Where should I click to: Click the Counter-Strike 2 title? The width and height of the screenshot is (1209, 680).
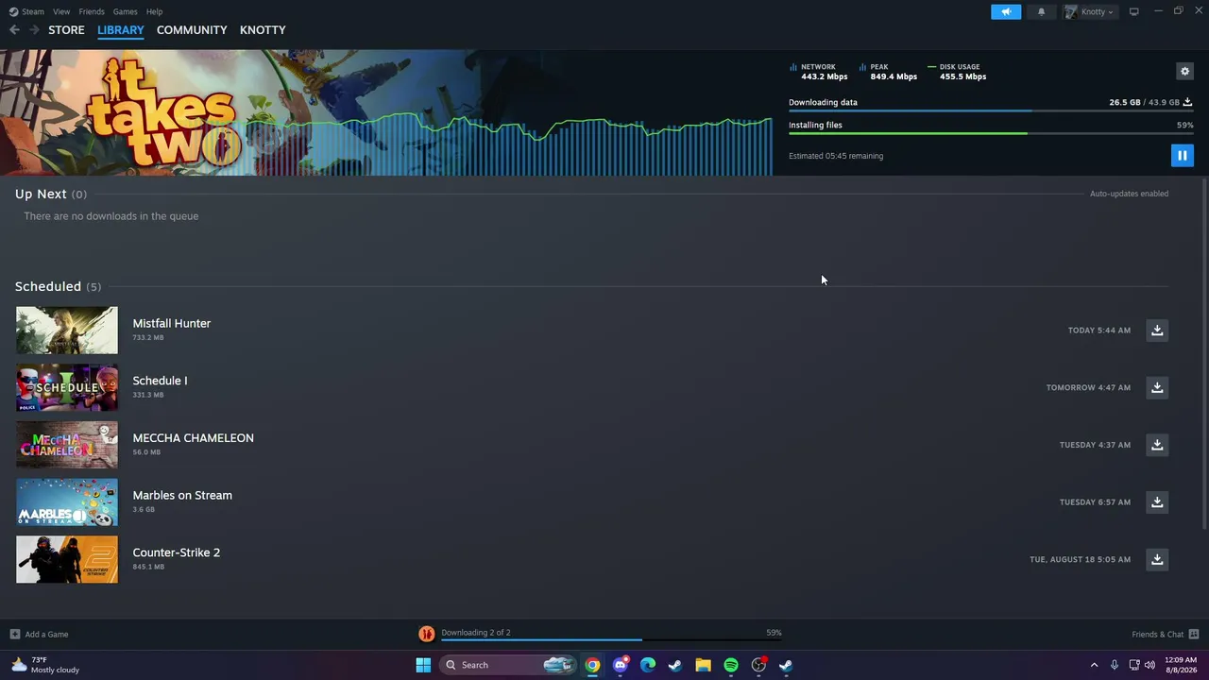coord(177,552)
